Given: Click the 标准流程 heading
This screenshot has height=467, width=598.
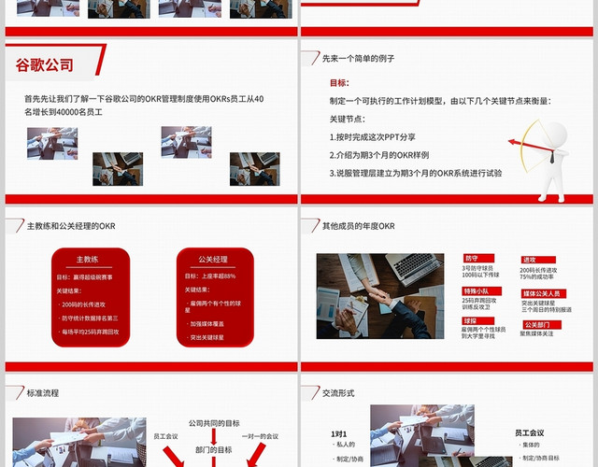Looking at the screenshot, I should [x=43, y=393].
